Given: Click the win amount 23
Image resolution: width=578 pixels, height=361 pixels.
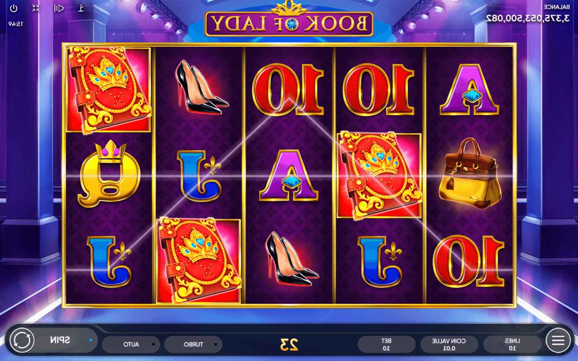Looking at the screenshot, I should click(289, 344).
